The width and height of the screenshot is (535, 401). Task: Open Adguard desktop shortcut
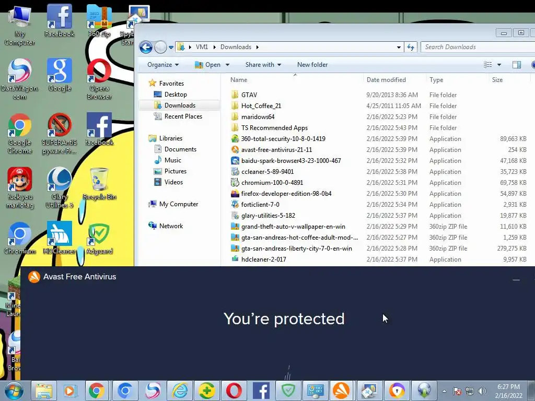[99, 238]
